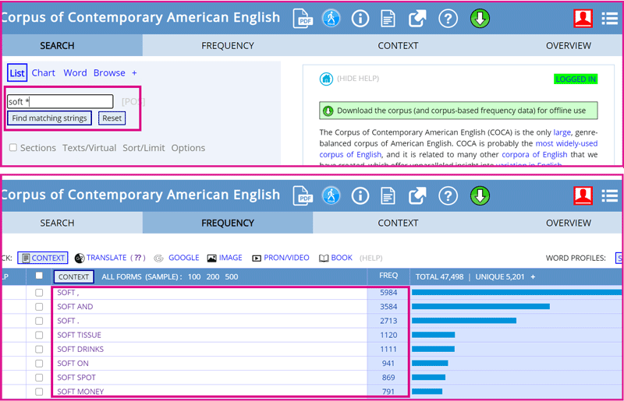Click the green download arrow in the offline-use banner
Viewport: 624px width, 401px height.
(x=328, y=111)
